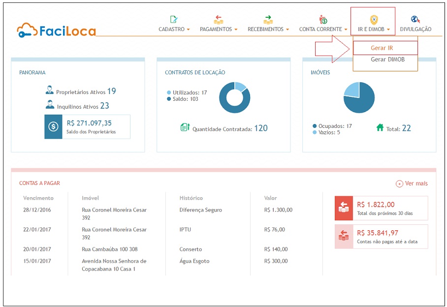
Task: Click the R$ 35.841,97 unpaid bills card
Action: (381, 236)
